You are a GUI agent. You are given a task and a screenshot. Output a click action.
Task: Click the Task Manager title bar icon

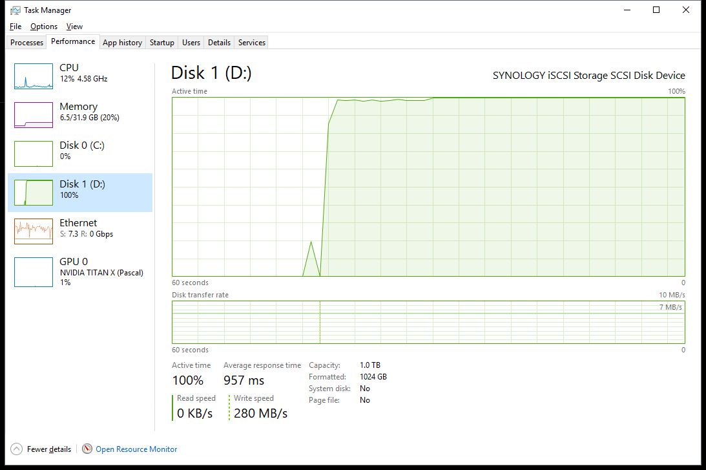tap(15, 10)
